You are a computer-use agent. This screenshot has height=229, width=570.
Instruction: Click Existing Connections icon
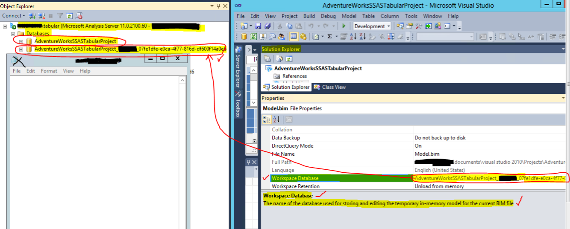(263, 37)
